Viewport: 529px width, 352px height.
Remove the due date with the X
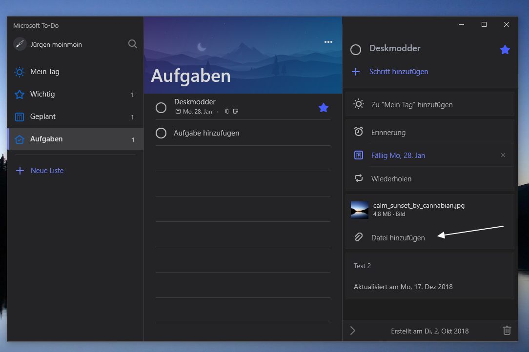coord(503,155)
